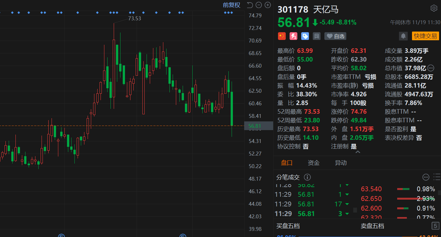
Task: Set a price alert with bell icon
Action: (403, 36)
